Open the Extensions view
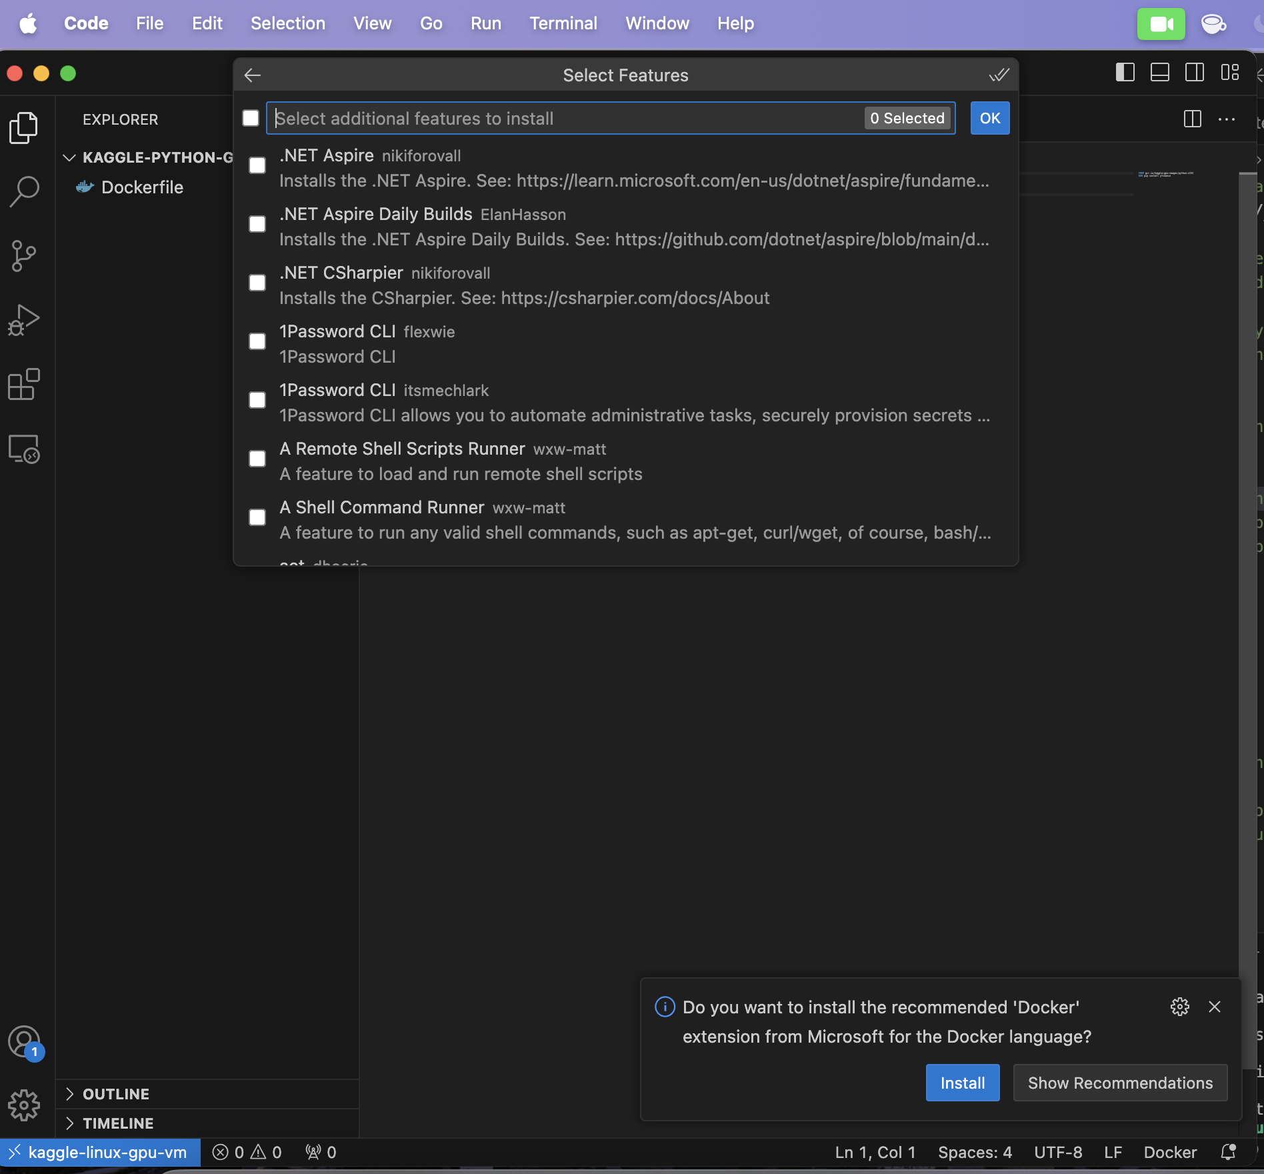The height and width of the screenshot is (1174, 1264). tap(24, 385)
